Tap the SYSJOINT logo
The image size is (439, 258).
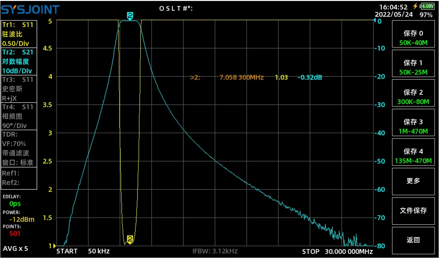(30, 10)
